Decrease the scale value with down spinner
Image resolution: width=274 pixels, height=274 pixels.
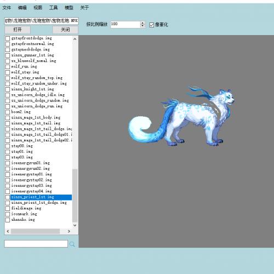tap(142, 26)
